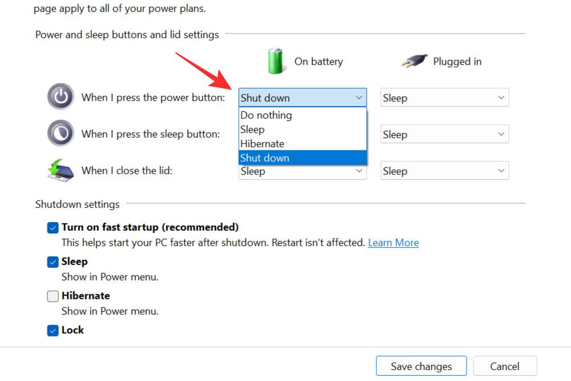This screenshot has height=381, width=571.
Task: Open plugged in power button dropdown
Action: coord(444,98)
